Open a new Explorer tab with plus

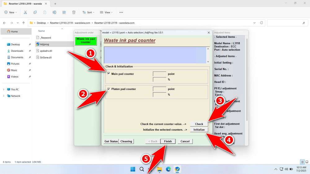(55, 4)
